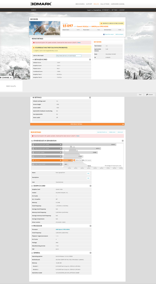Edit the result Name

click(x=88, y=173)
